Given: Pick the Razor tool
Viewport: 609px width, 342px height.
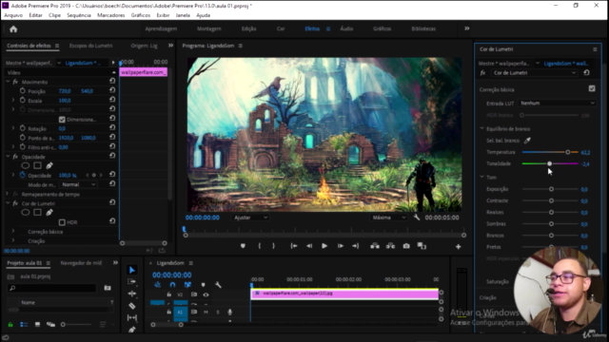Looking at the screenshot, I should pyautogui.click(x=132, y=306).
